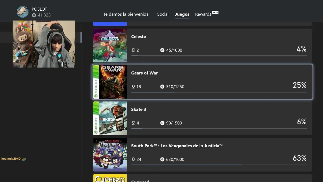Select the Celeste game title
Viewport: 323px width, 182px height.
pyautogui.click(x=139, y=36)
